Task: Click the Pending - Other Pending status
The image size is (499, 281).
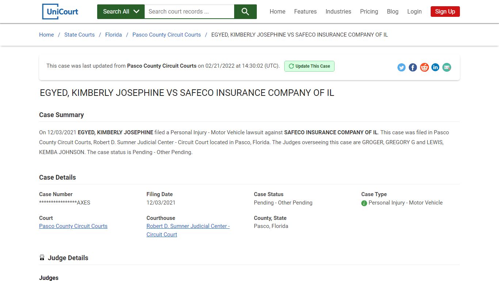Action: point(283,203)
